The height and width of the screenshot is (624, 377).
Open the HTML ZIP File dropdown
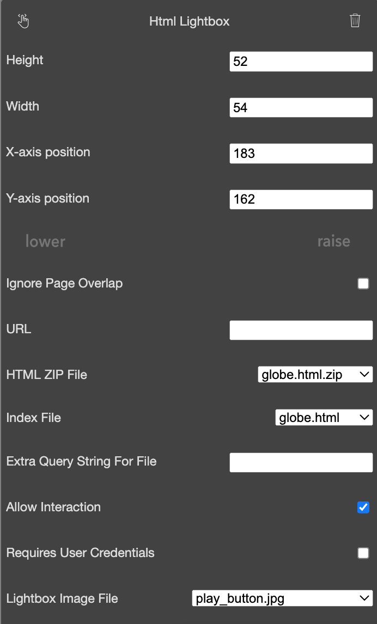(x=315, y=375)
